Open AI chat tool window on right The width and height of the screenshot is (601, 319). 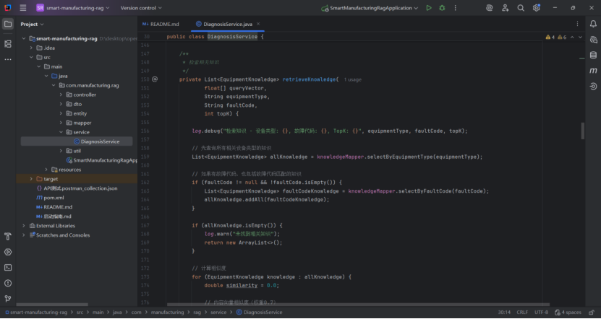click(x=593, y=40)
